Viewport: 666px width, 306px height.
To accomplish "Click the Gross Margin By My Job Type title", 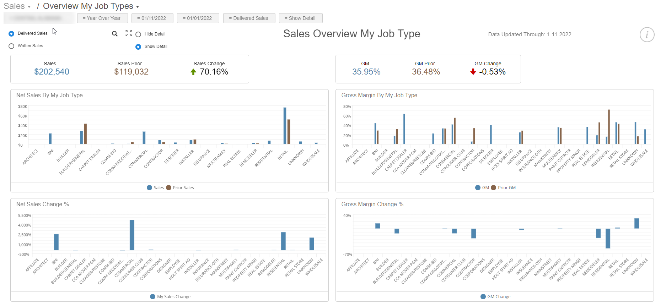I will tap(379, 95).
